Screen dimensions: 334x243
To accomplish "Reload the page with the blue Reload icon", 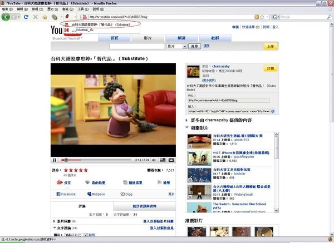I will [x=26, y=17].
